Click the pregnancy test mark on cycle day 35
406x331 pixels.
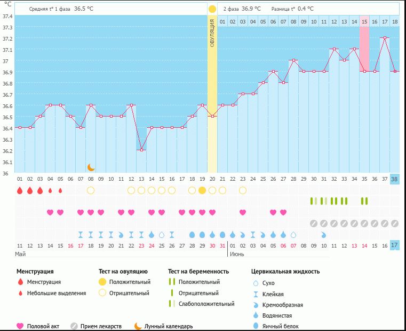[x=364, y=201]
